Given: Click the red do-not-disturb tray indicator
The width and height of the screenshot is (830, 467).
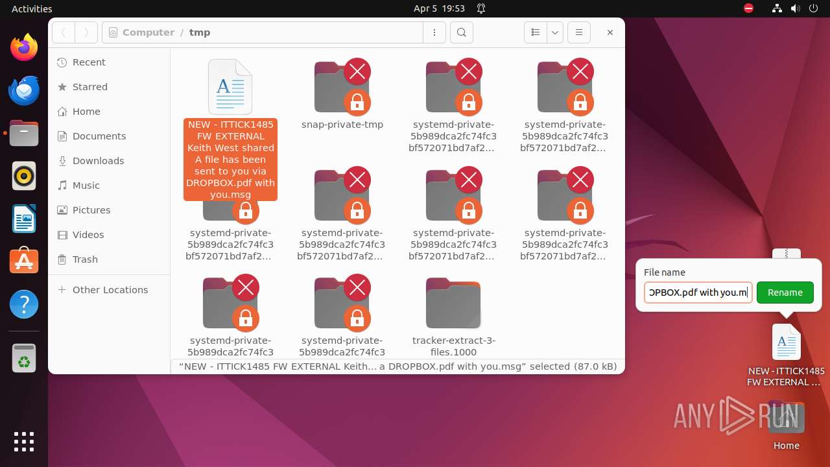Looking at the screenshot, I should [748, 8].
